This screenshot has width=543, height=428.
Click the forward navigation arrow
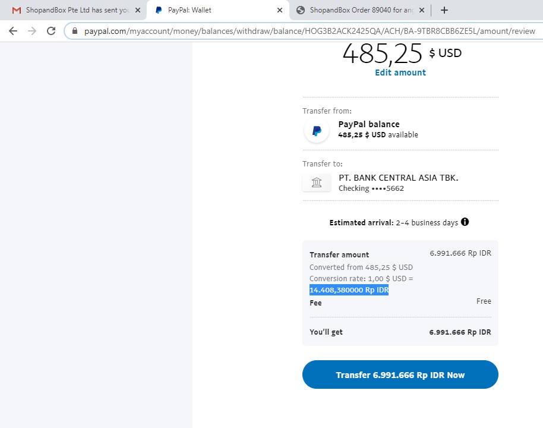point(32,31)
